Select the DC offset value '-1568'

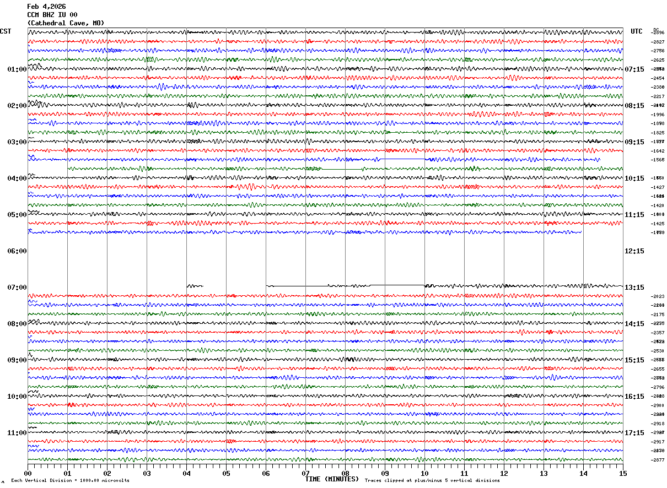pyautogui.click(x=658, y=160)
